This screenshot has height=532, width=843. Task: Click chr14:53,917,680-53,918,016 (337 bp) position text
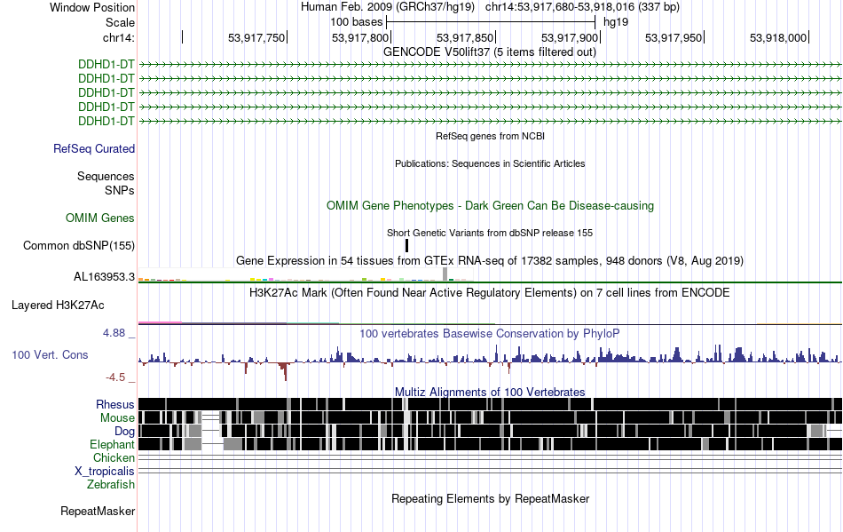tap(582, 7)
